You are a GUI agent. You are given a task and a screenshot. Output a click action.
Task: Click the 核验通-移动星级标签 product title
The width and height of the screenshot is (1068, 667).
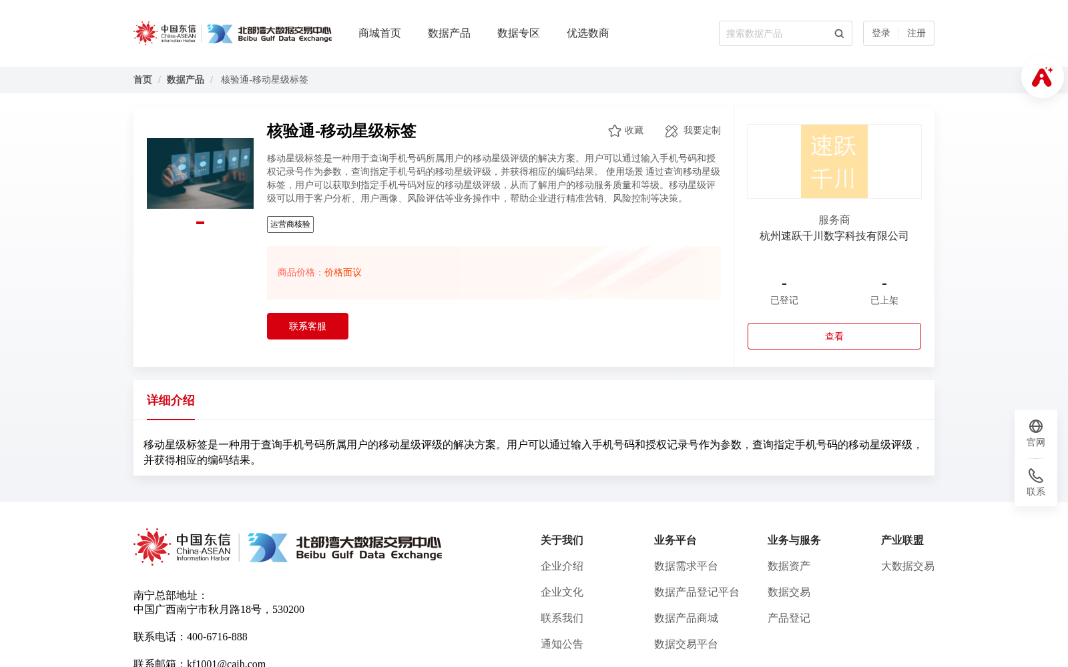[x=342, y=131]
